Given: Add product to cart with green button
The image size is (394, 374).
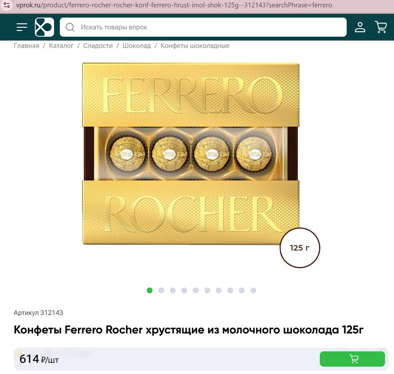Looking at the screenshot, I should click(352, 359).
